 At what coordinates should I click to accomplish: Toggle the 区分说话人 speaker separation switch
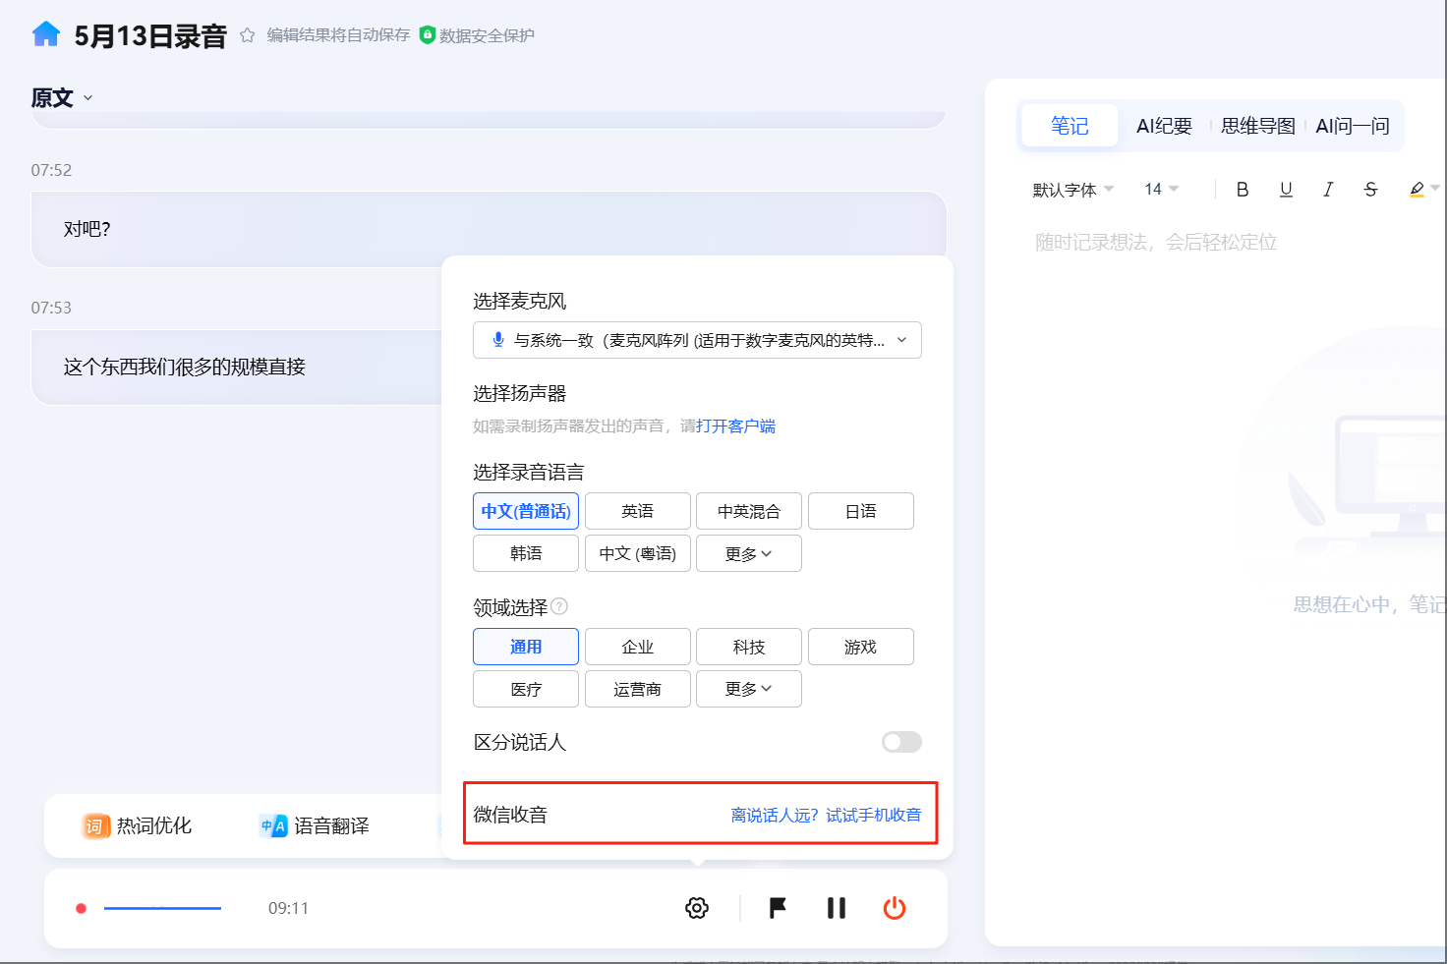901,742
